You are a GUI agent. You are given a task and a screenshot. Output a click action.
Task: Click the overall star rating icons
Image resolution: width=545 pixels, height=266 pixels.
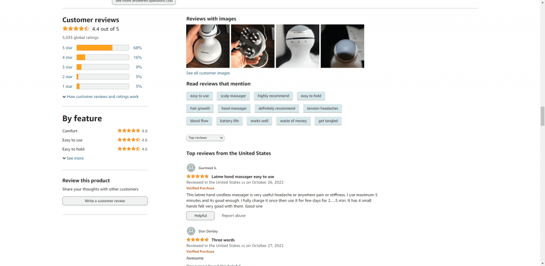(x=76, y=29)
